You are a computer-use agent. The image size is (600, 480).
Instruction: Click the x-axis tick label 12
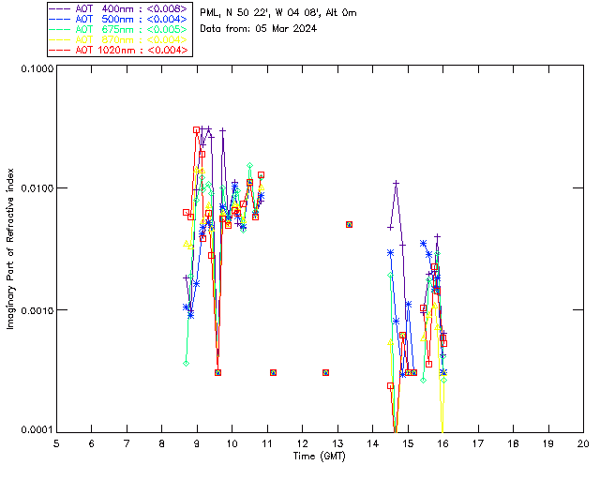click(302, 443)
